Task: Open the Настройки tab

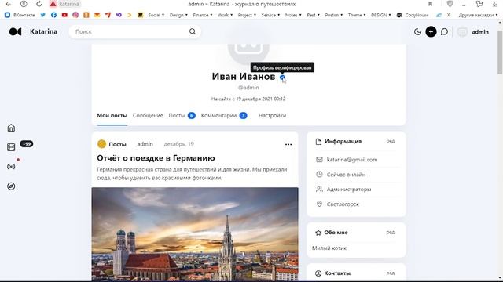Action: click(272, 115)
